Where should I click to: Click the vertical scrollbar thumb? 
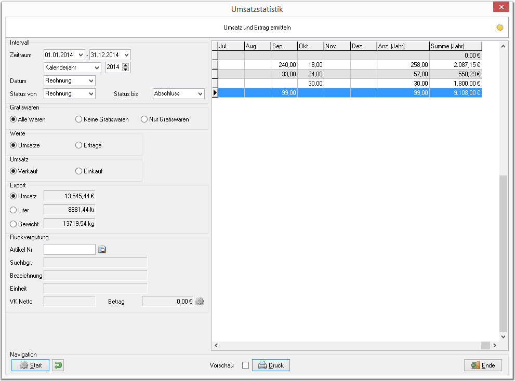503,254
